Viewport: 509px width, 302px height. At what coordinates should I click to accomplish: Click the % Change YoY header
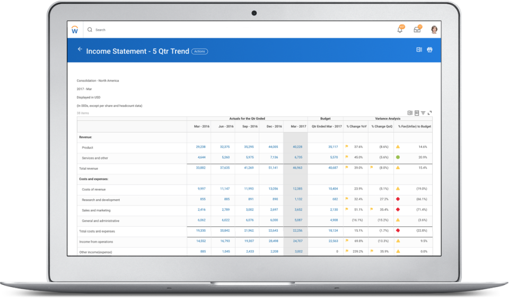coord(356,127)
